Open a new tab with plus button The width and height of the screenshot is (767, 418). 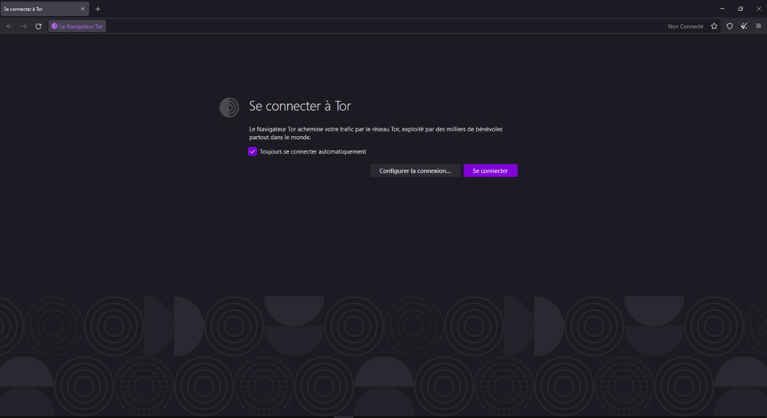pyautogui.click(x=98, y=9)
